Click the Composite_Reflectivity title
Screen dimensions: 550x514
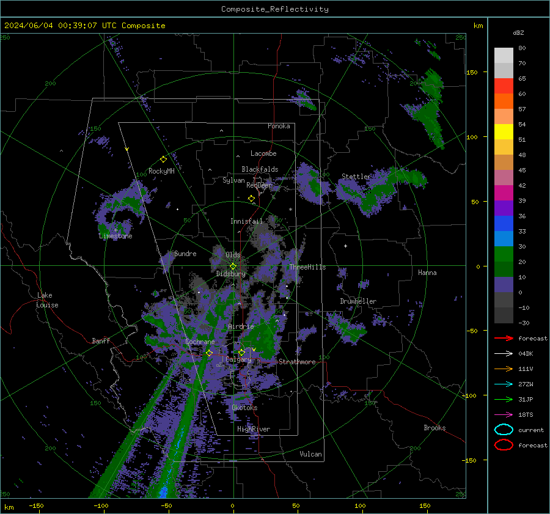click(274, 9)
